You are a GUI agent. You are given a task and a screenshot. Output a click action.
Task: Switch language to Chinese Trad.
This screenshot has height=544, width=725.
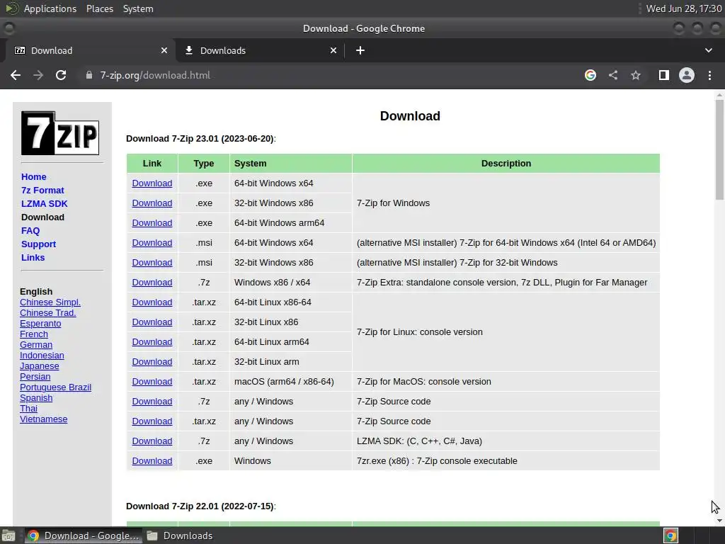(x=47, y=312)
